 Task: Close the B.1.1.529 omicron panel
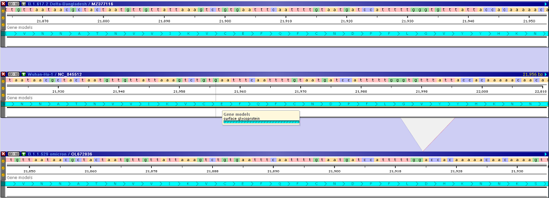coord(4,154)
